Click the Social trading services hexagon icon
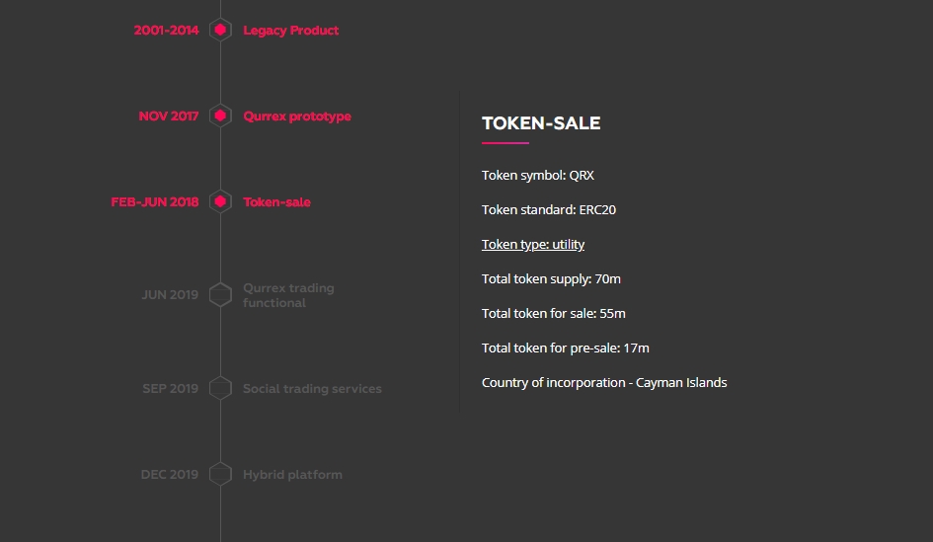The height and width of the screenshot is (542, 933). (220, 389)
